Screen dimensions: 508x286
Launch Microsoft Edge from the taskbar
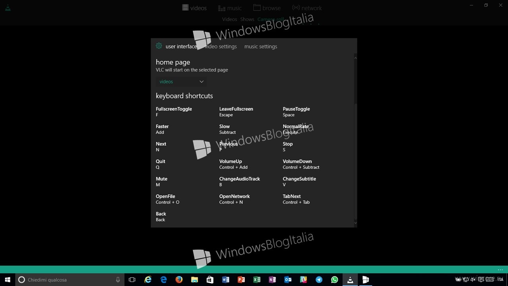(164, 280)
